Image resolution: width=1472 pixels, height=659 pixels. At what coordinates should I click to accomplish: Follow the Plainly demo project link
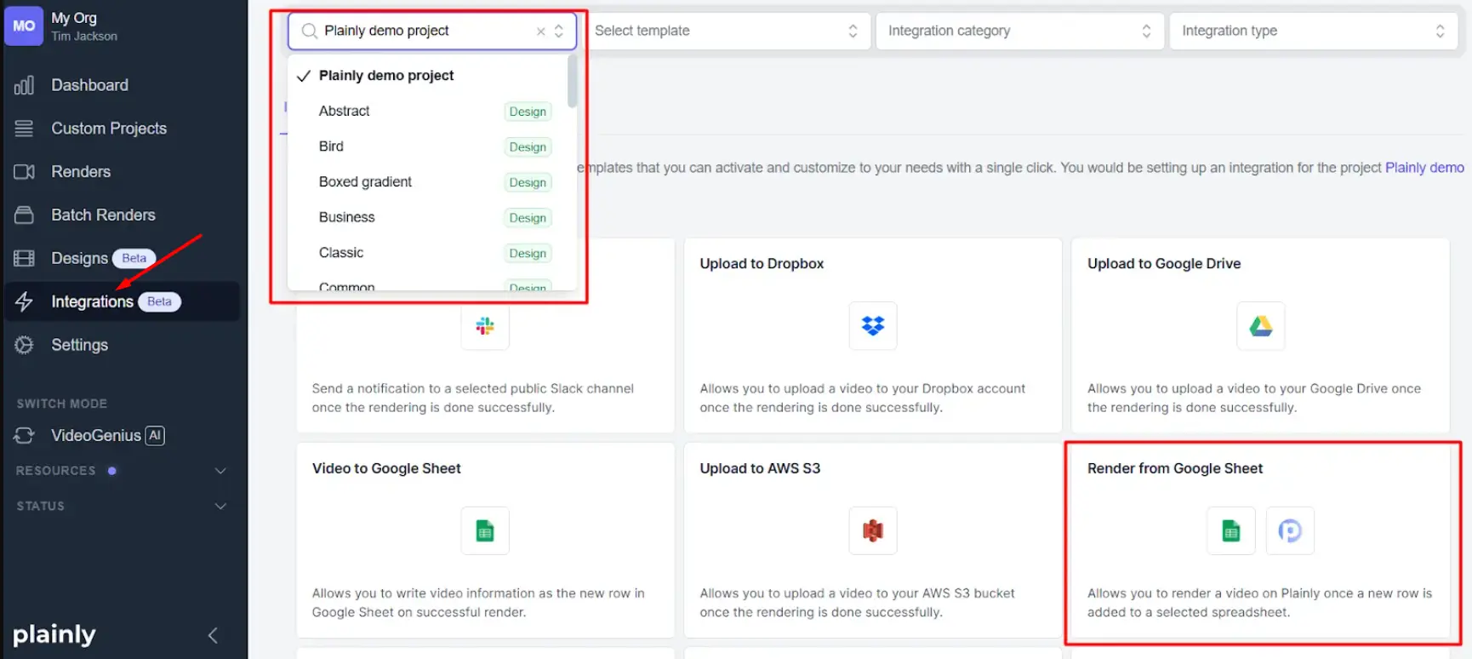pos(1424,168)
